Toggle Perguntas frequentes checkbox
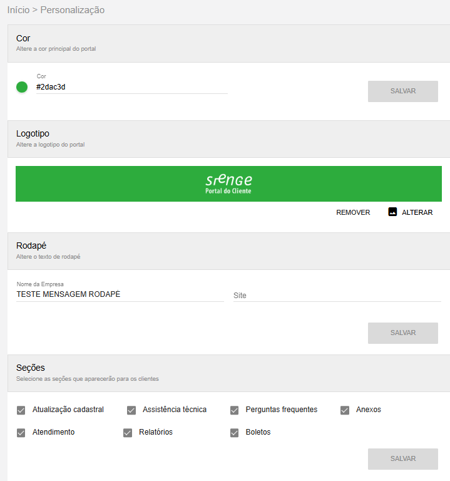Viewport: 450px width, 481px height. pyautogui.click(x=234, y=410)
